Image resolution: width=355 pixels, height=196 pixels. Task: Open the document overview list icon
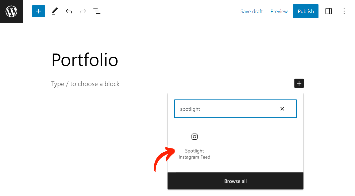tap(97, 11)
